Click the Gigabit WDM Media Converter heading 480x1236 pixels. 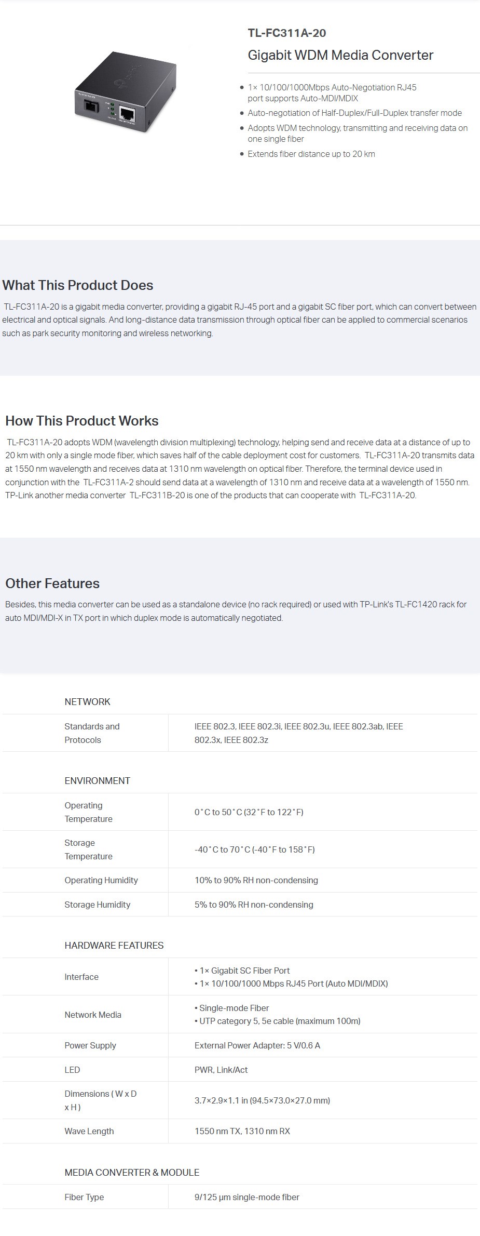(x=340, y=55)
